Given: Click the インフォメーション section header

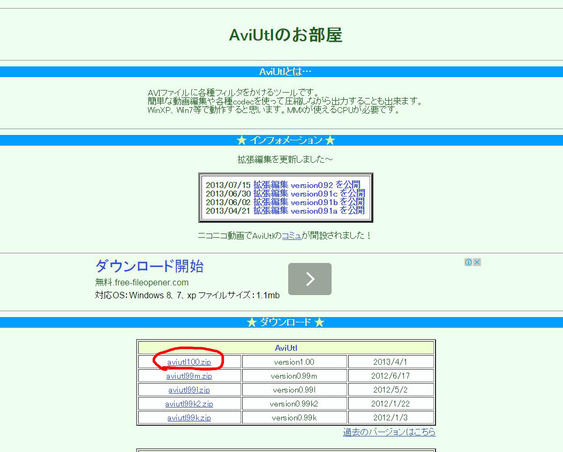Looking at the screenshot, I should click(282, 140).
